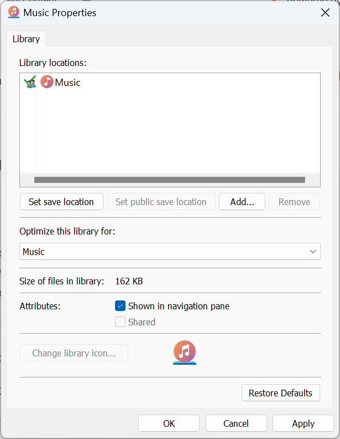
Task: Click the horizontal scrollbar in locations list
Action: (x=170, y=180)
